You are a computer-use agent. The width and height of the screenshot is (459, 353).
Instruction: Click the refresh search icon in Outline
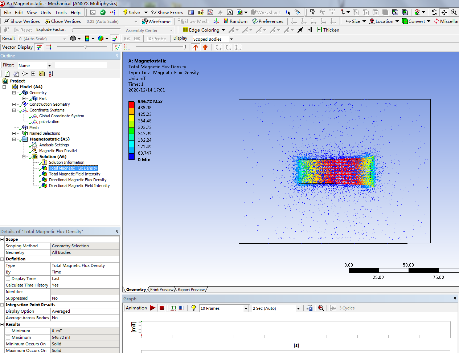tap(7, 74)
